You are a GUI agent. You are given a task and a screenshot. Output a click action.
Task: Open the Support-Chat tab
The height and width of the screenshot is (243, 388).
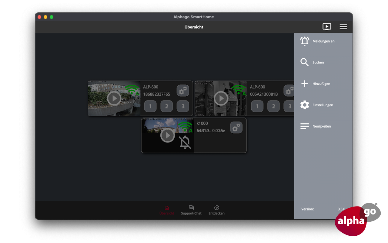pos(191,210)
